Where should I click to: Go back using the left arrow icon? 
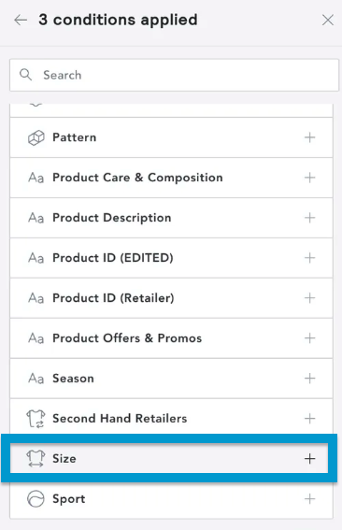[x=21, y=20]
